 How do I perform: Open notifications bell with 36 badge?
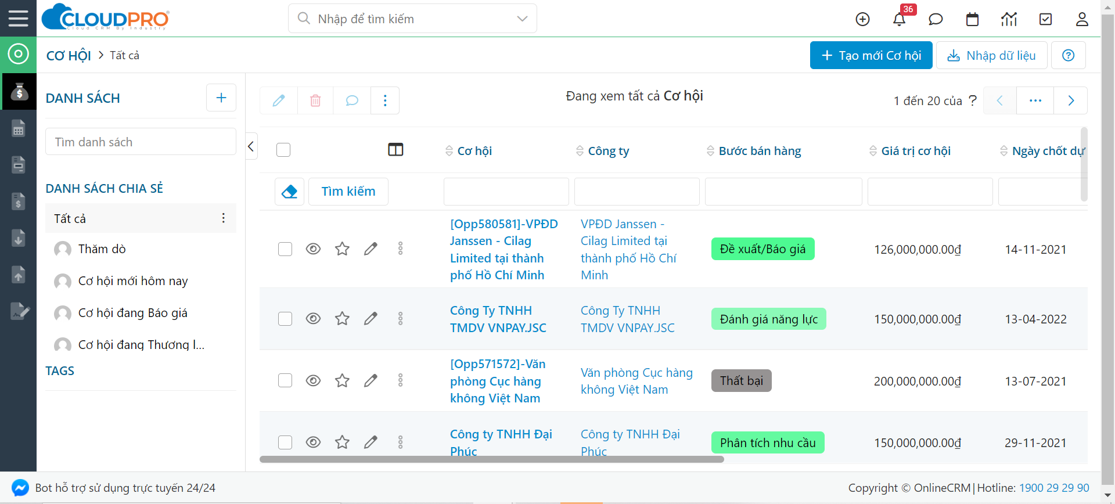coord(899,19)
